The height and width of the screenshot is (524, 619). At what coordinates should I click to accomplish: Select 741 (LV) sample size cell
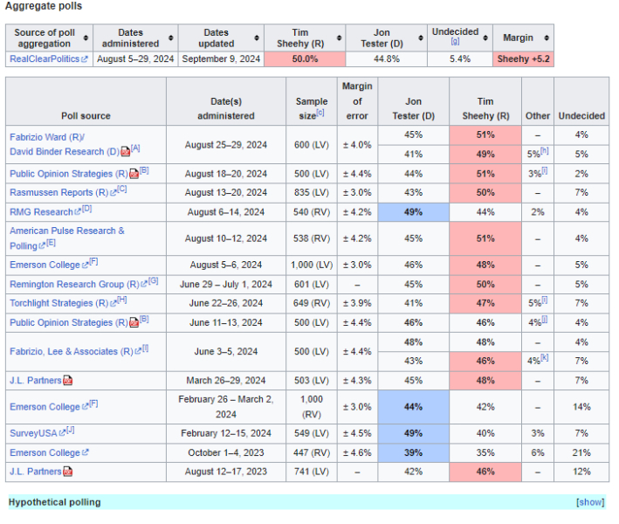[x=312, y=472]
